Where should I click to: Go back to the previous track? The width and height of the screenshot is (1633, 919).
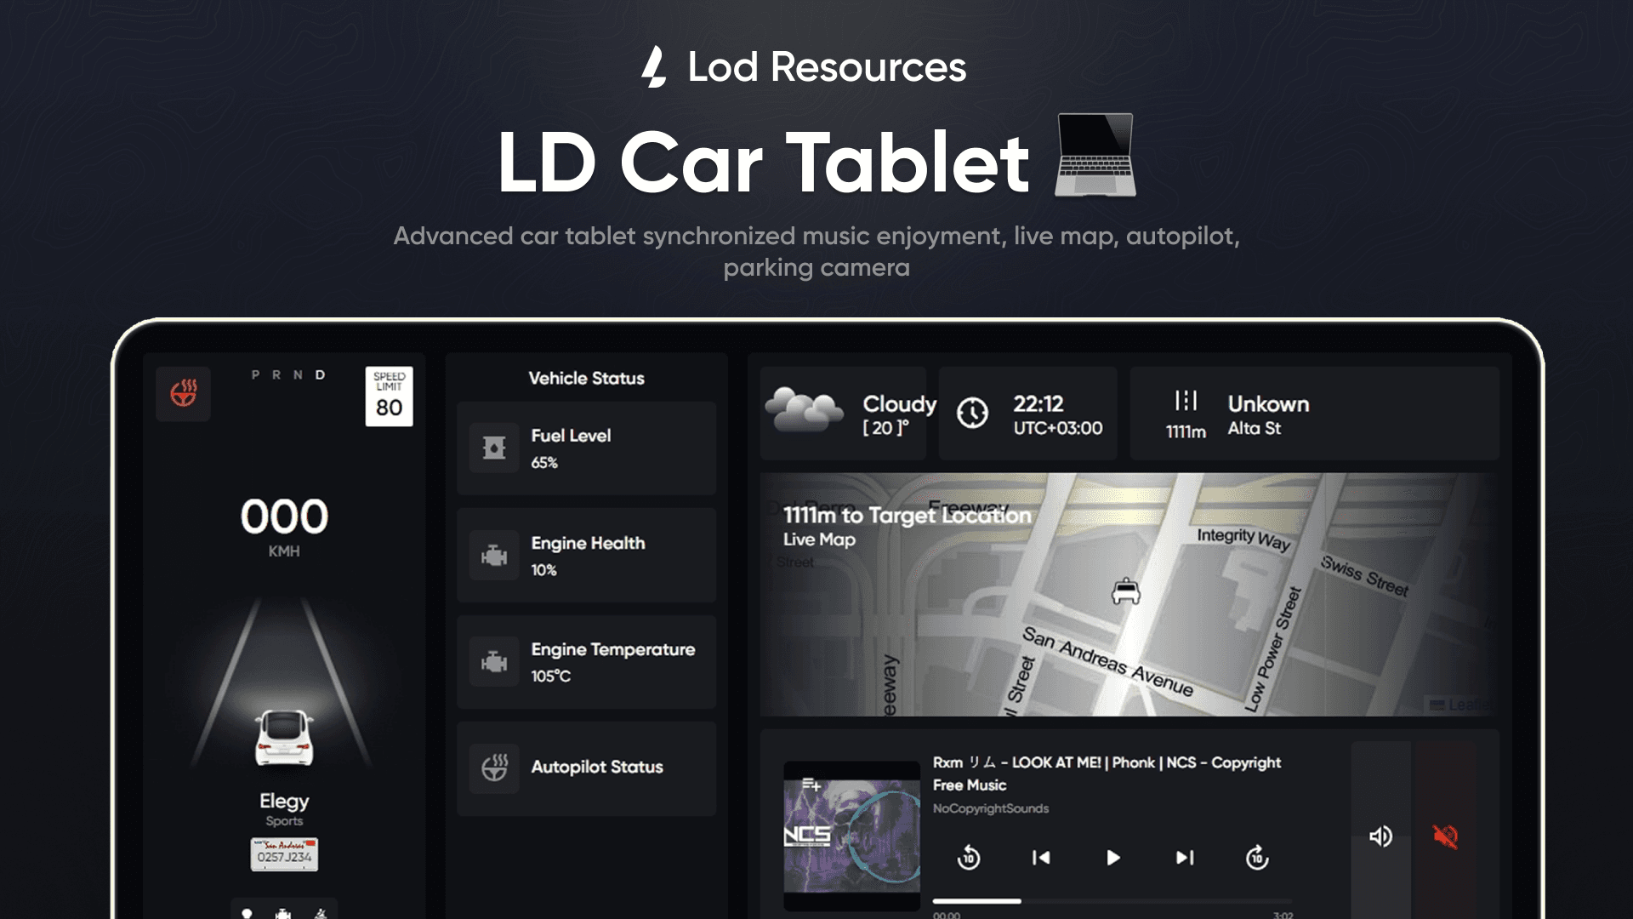click(1041, 858)
